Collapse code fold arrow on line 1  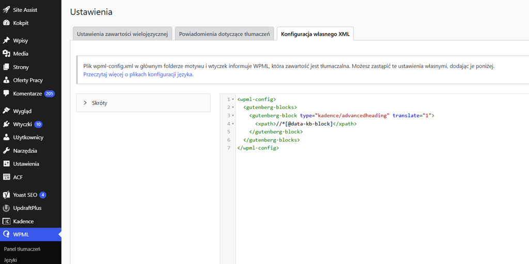(233, 100)
